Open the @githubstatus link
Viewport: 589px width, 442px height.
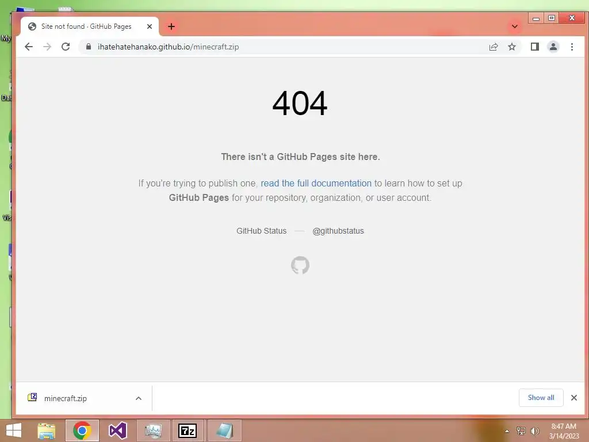pos(338,231)
